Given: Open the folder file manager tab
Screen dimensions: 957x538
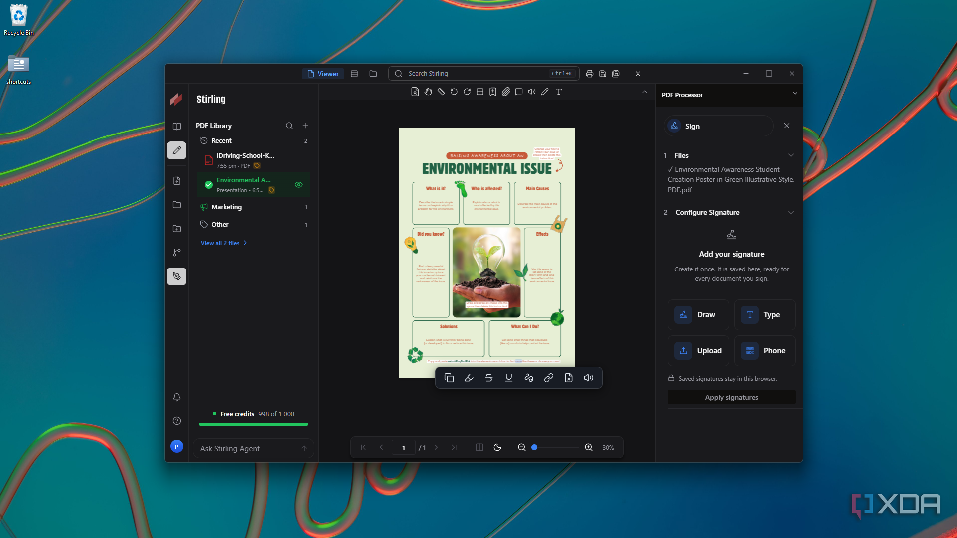Looking at the screenshot, I should tap(373, 74).
